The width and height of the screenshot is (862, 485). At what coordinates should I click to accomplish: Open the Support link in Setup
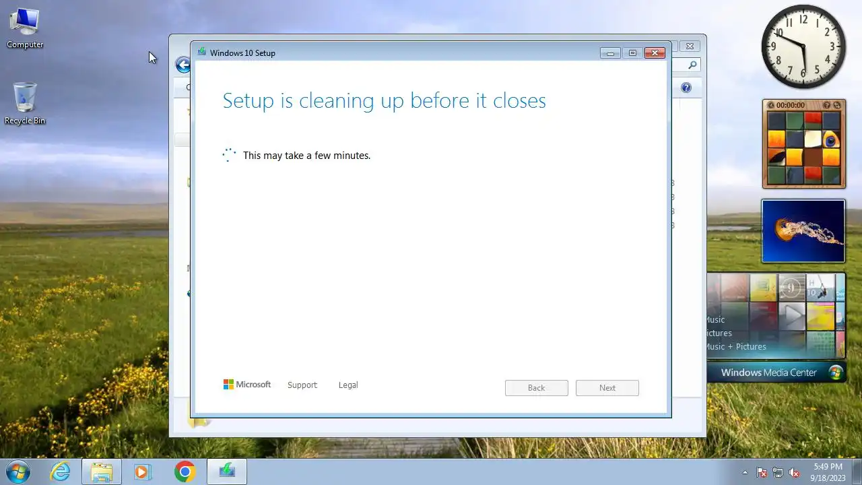(x=302, y=385)
